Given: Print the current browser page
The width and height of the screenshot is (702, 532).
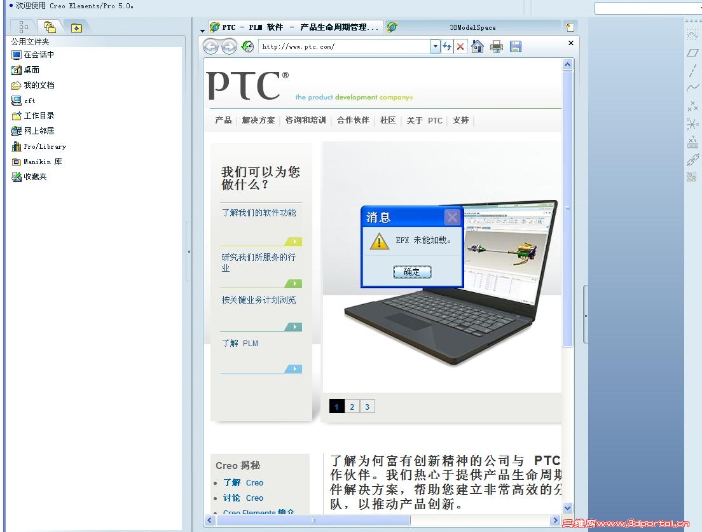Looking at the screenshot, I should click(497, 46).
